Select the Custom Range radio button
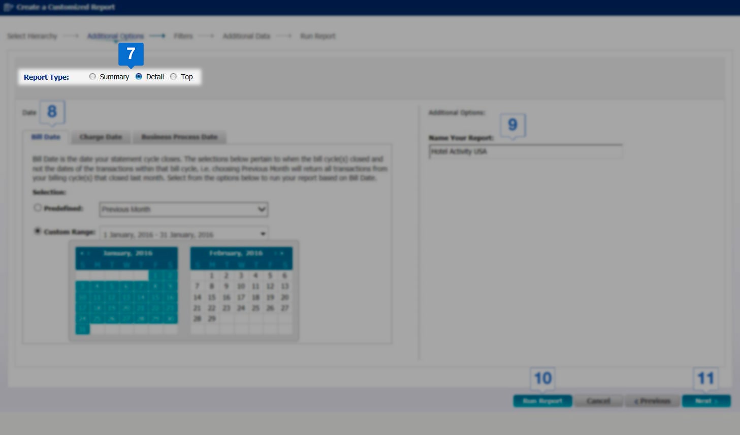Viewport: 740px width, 435px height. (x=38, y=231)
